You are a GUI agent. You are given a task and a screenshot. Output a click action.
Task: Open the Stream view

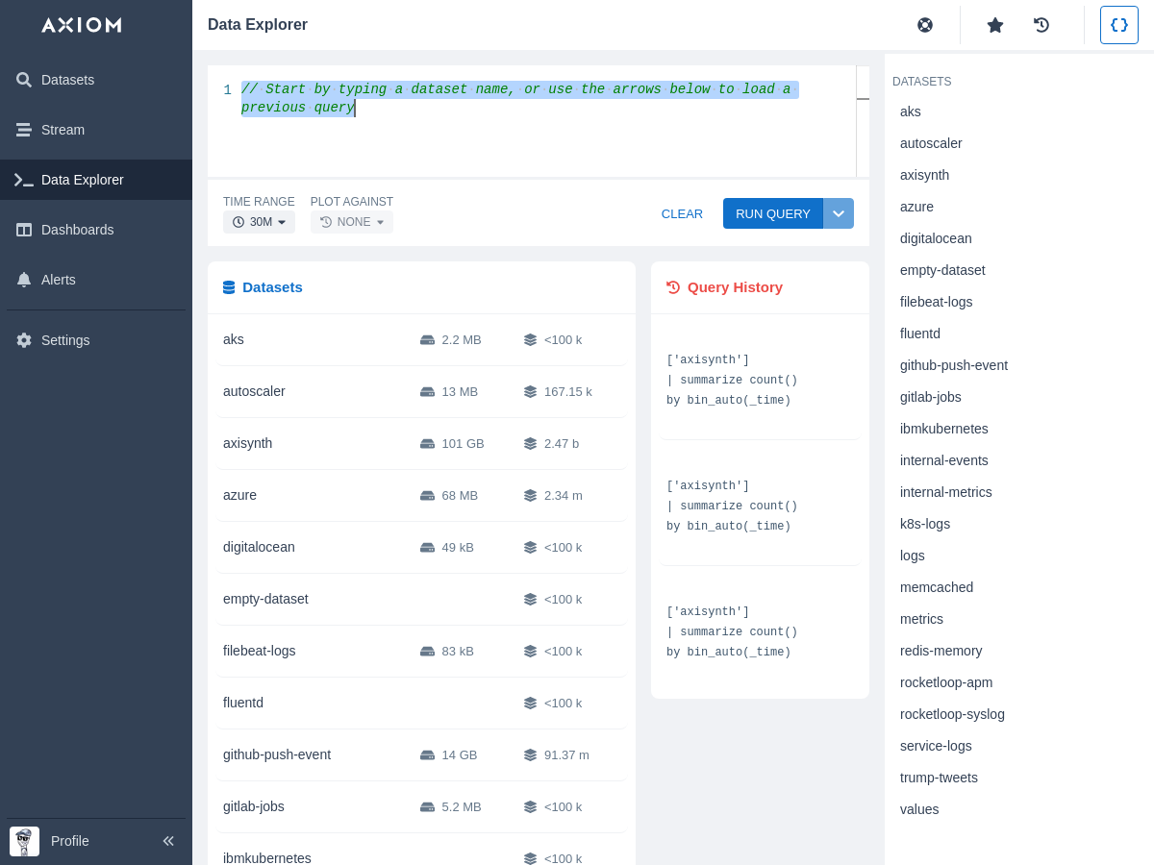(63, 130)
